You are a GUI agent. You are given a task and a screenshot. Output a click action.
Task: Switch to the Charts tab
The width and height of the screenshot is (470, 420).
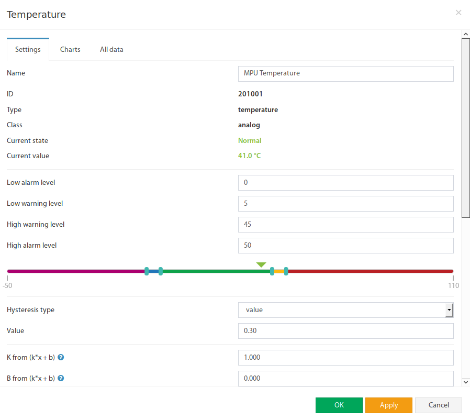[x=70, y=50]
